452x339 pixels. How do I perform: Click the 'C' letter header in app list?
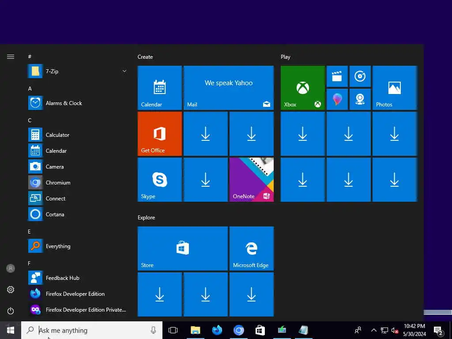point(30,120)
